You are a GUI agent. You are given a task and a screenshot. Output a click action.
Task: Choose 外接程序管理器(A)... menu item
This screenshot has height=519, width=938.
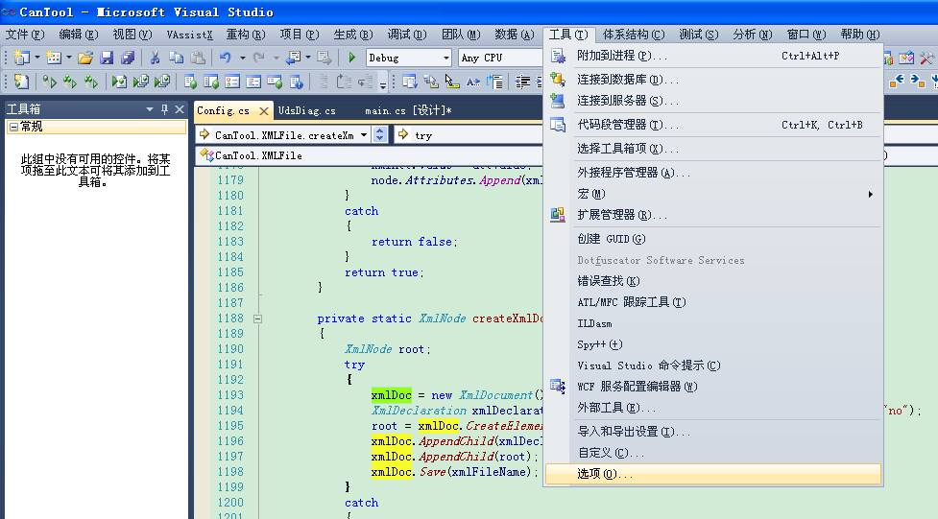(x=713, y=173)
